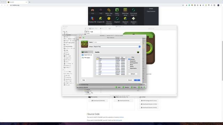223x125 pixels.
Task: Bookmark page with the star icon
Action: click(183, 5)
